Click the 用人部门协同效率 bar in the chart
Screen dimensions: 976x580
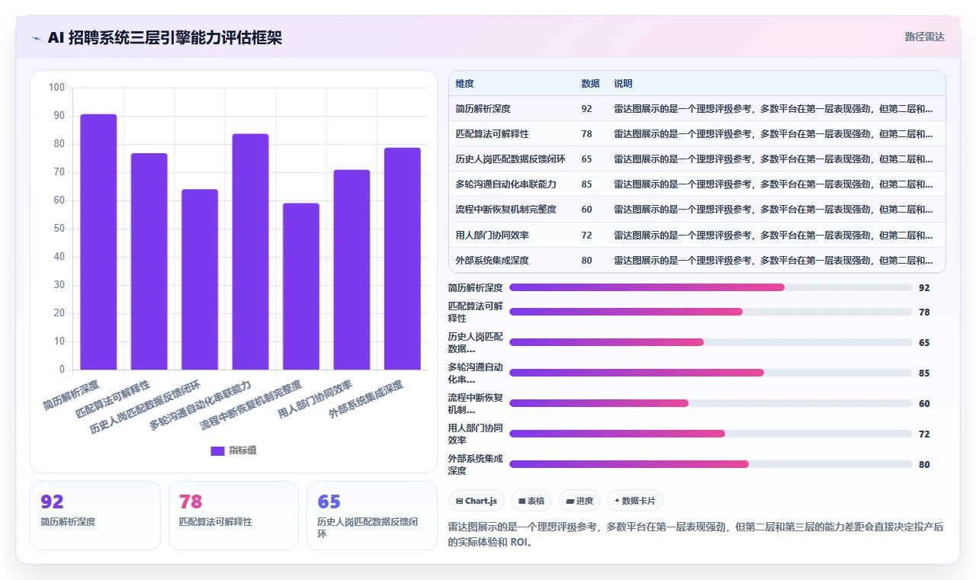(352, 270)
